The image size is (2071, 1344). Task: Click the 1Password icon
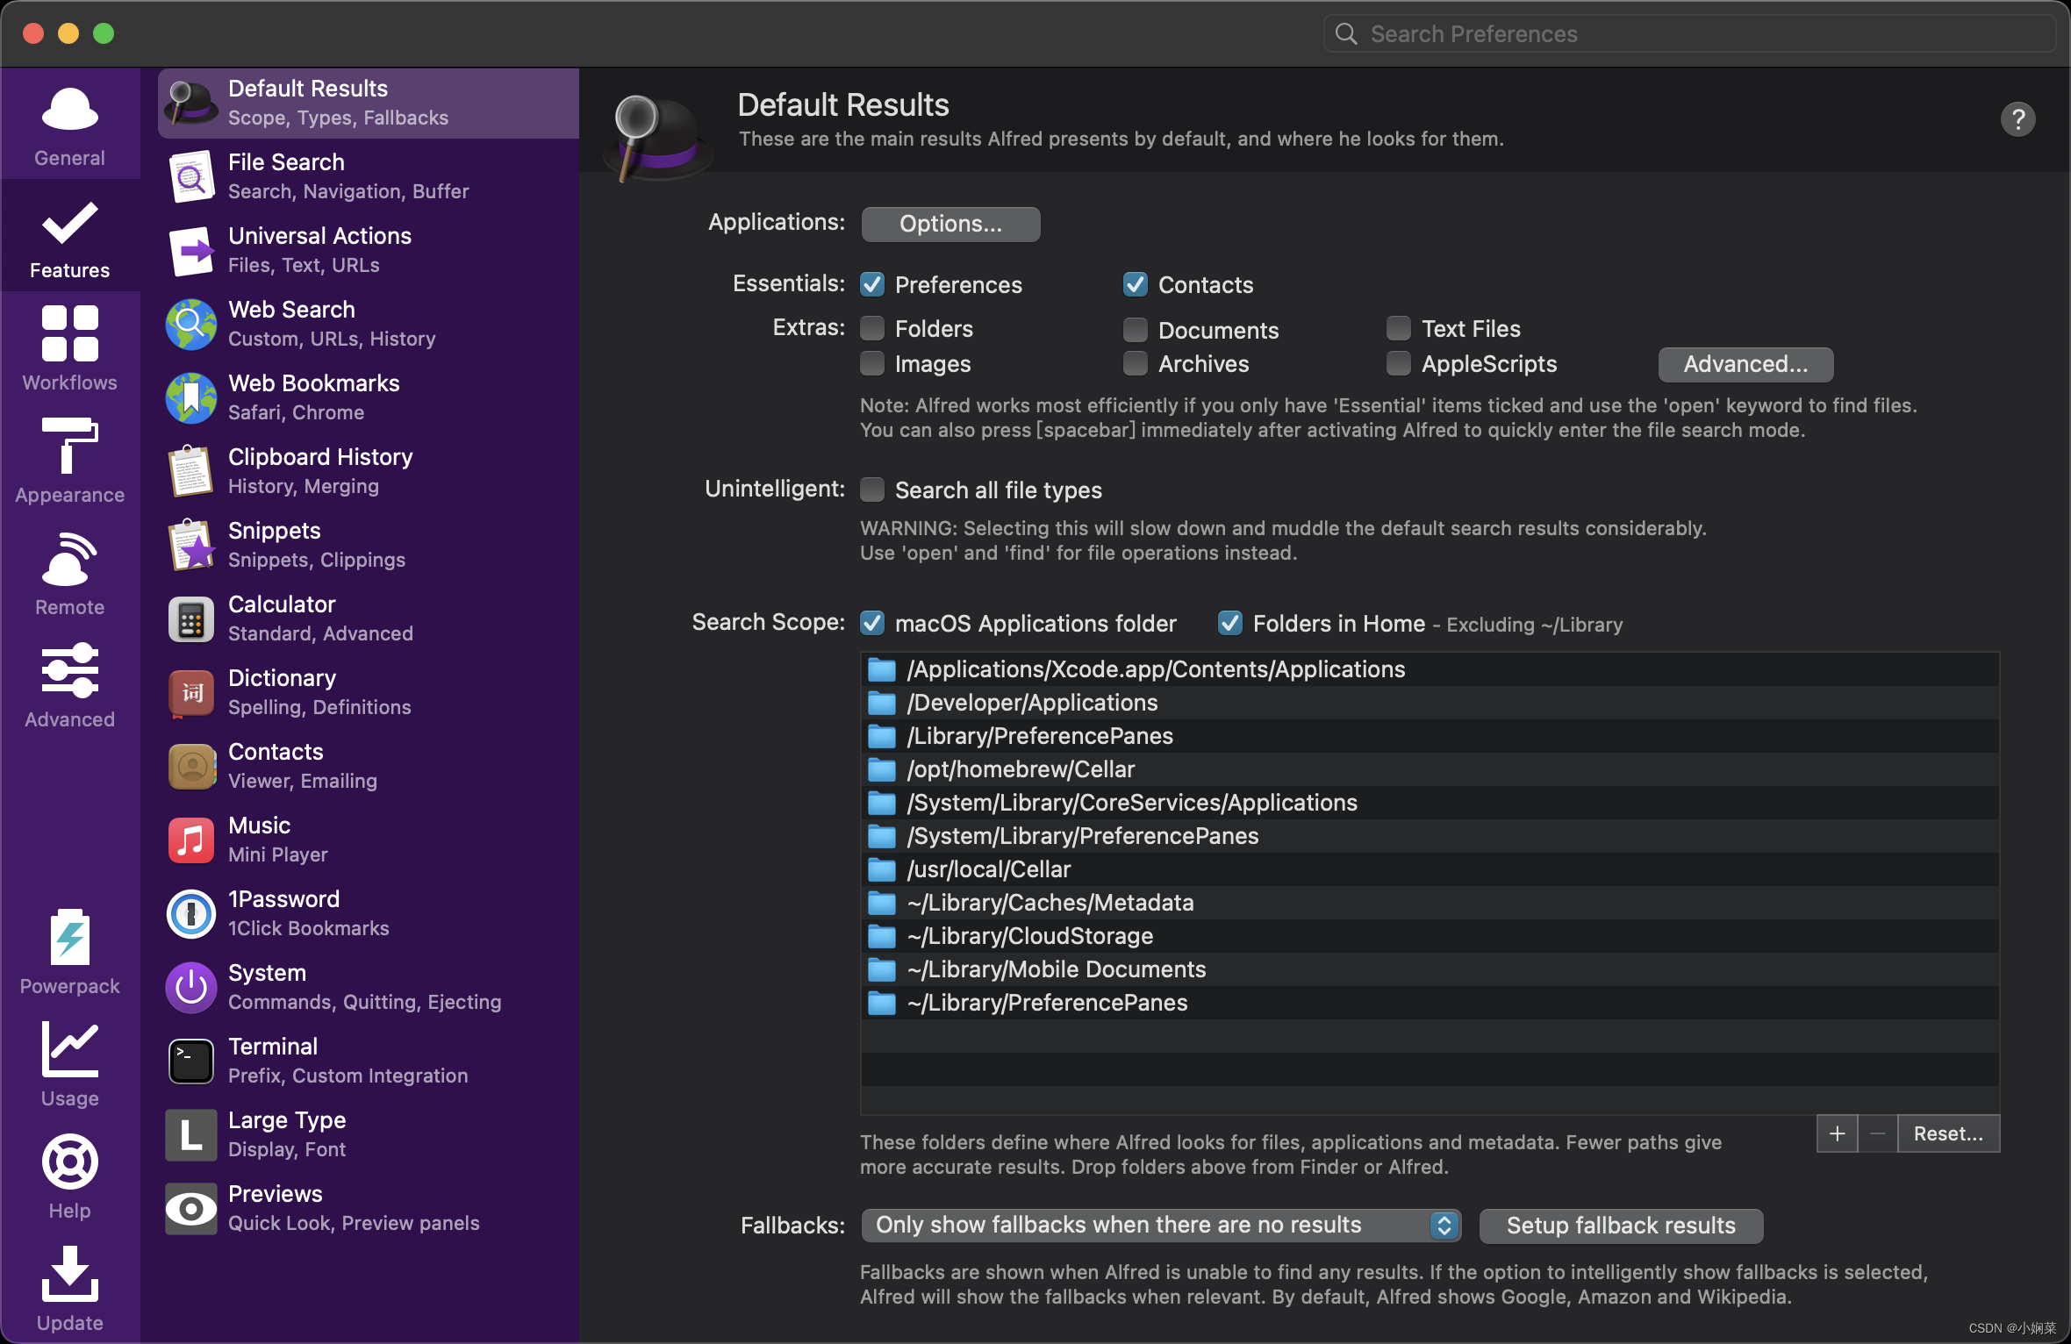(x=191, y=914)
